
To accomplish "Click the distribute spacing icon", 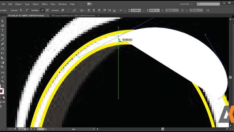I will coord(121,10).
